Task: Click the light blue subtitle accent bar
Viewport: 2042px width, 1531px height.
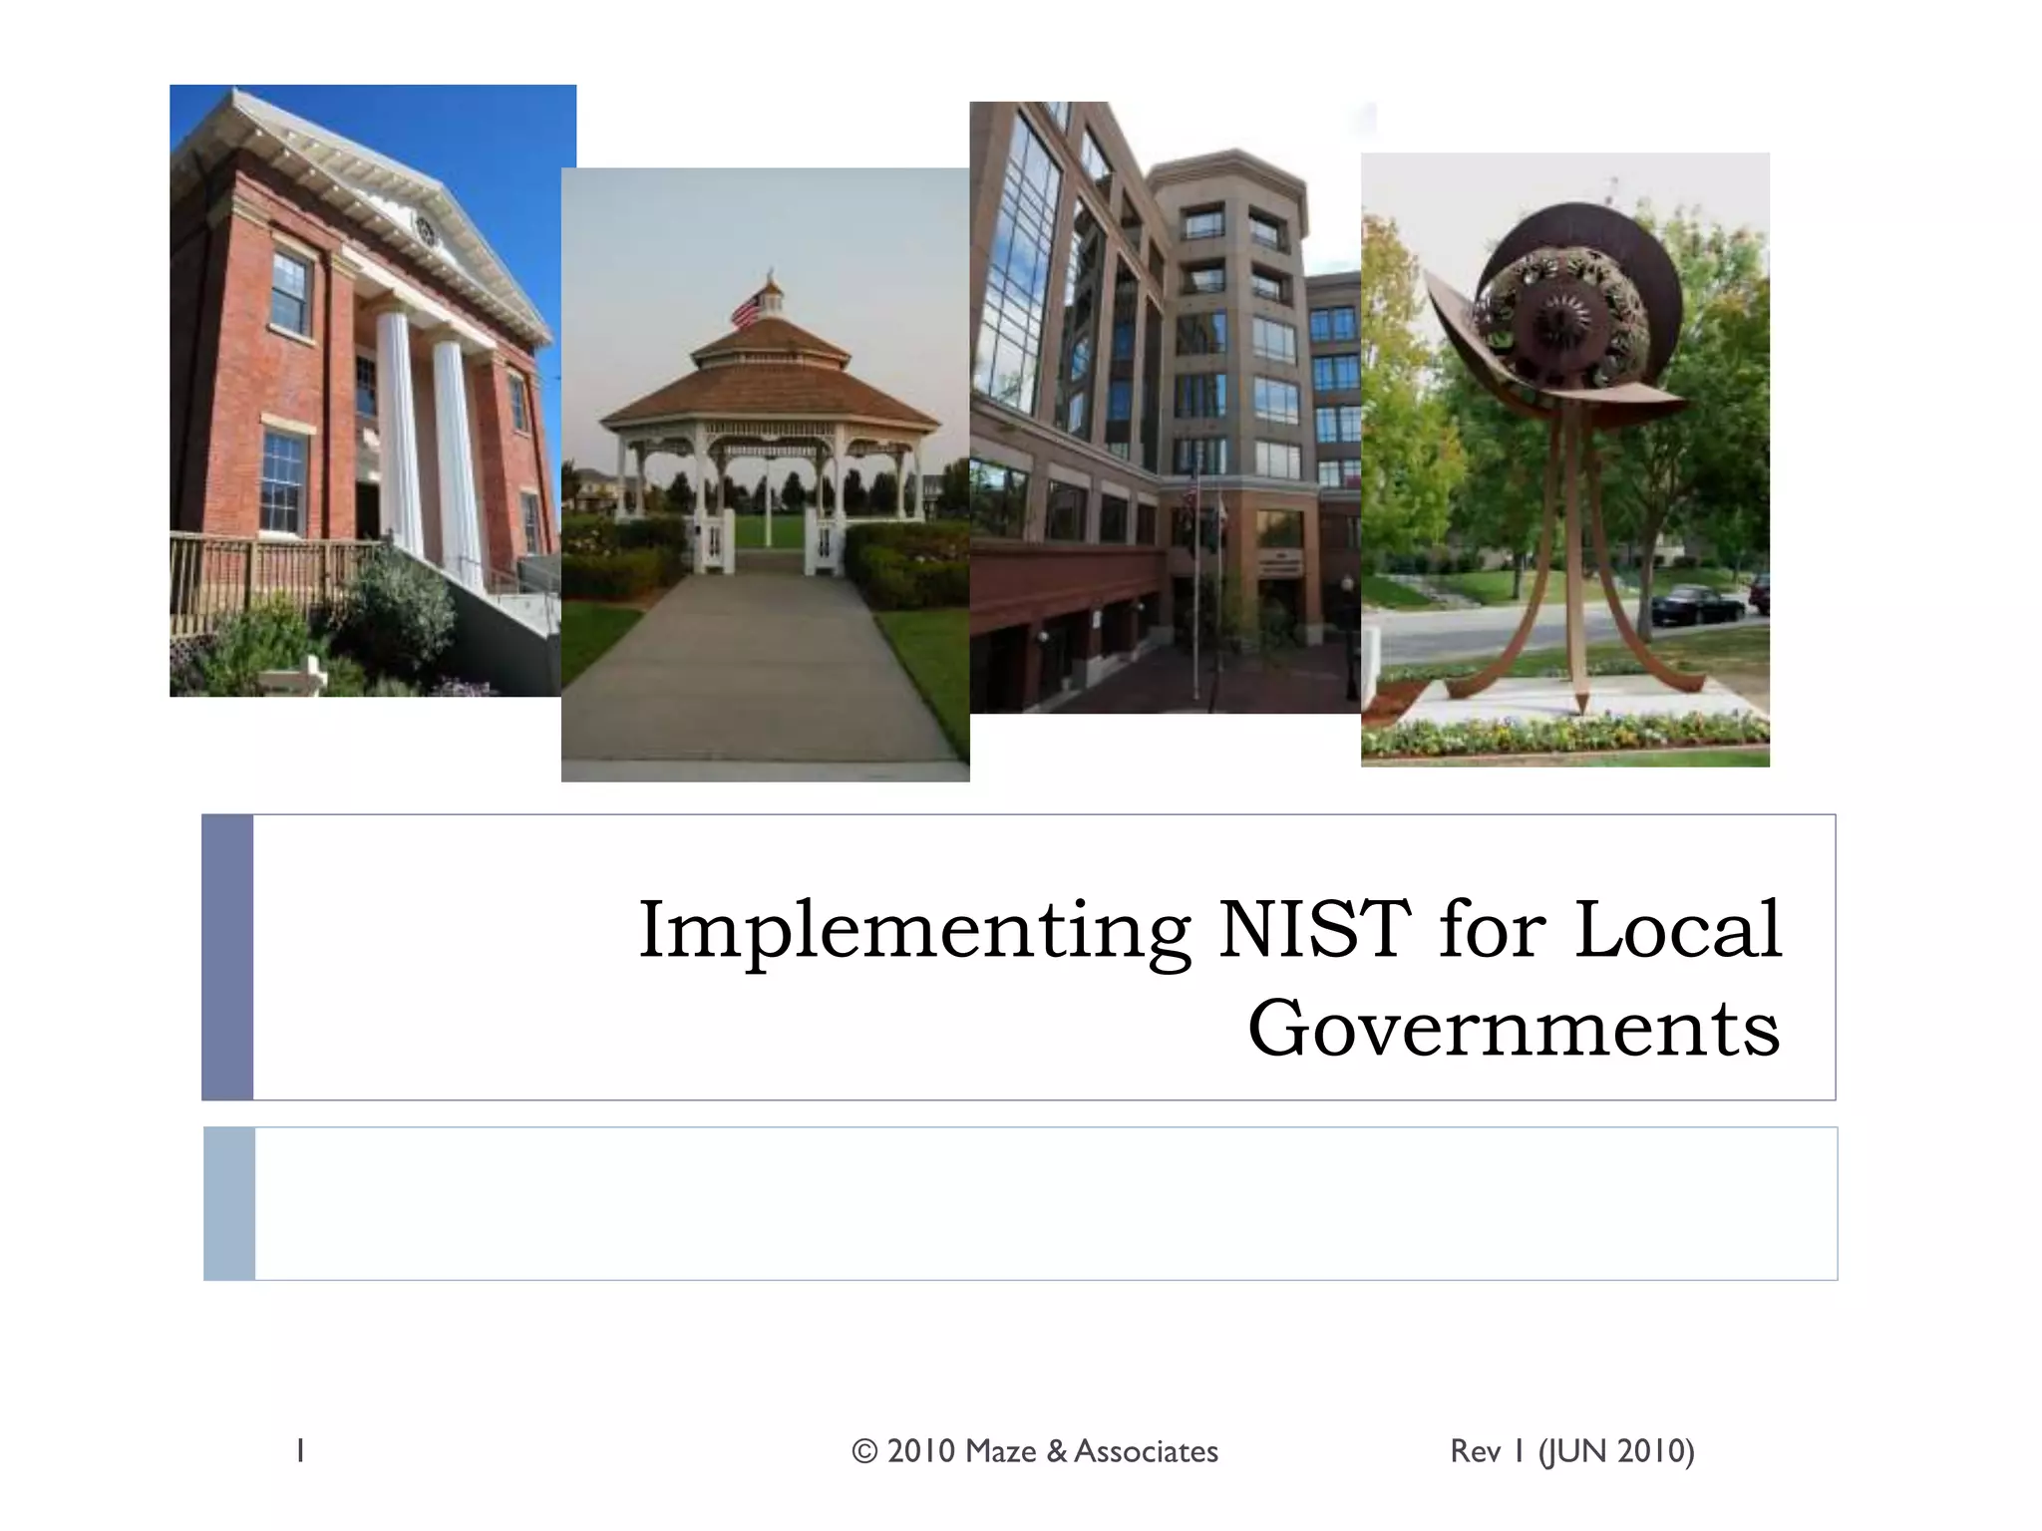Action: (x=229, y=1203)
